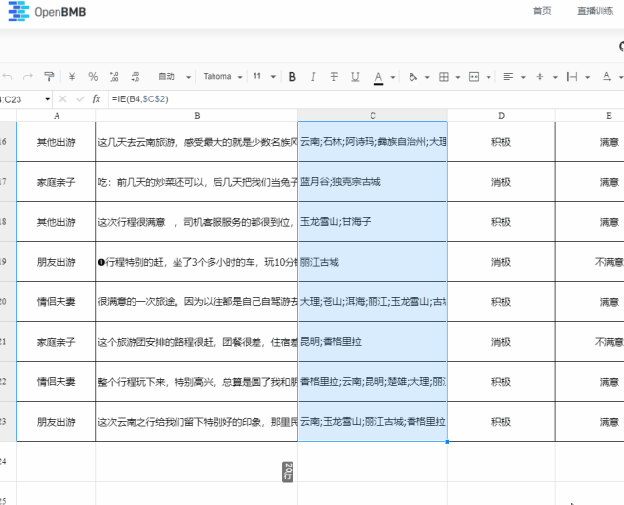This screenshot has width=624, height=505.
Task: Toggle underline formatting
Action: pyautogui.click(x=355, y=77)
